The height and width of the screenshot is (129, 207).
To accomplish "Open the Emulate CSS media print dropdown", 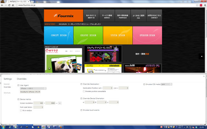I will click(x=166, y=84).
